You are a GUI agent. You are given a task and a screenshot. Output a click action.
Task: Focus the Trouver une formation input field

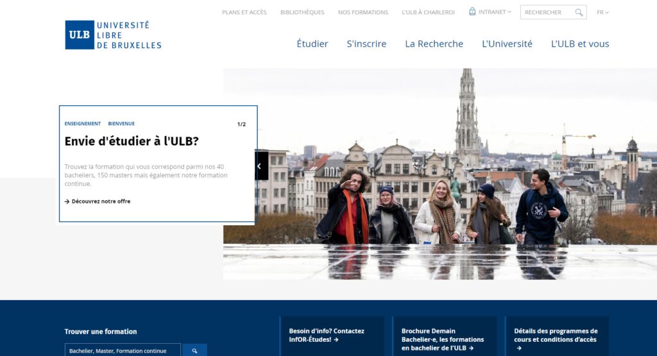122,350
